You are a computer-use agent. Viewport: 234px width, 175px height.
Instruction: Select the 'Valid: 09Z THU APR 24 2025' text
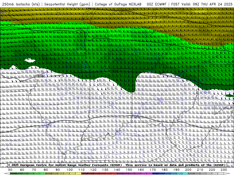pos(207,4)
